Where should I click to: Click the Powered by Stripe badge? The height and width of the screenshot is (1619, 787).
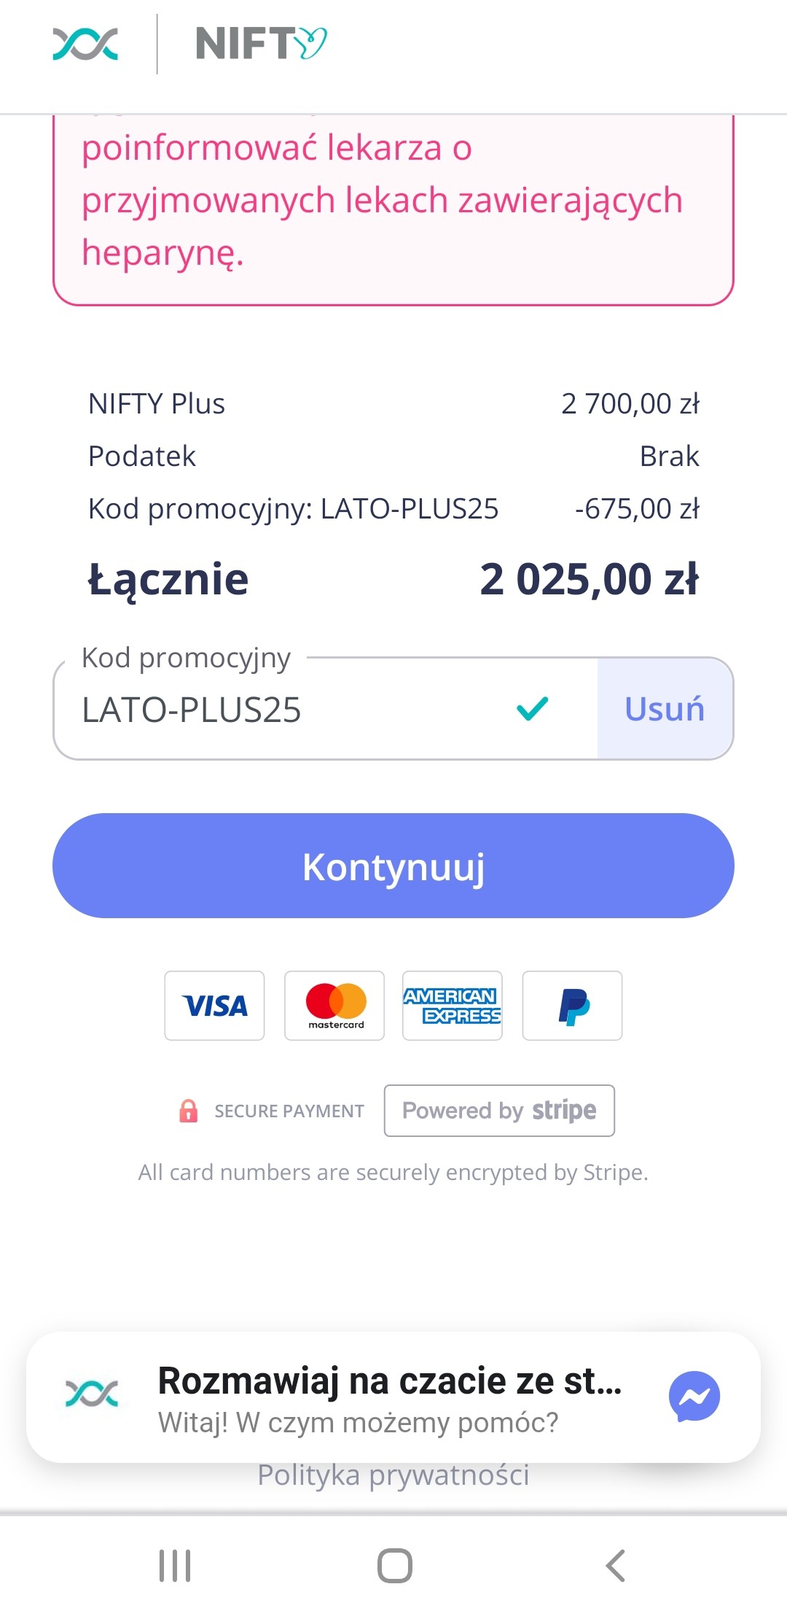point(499,1111)
